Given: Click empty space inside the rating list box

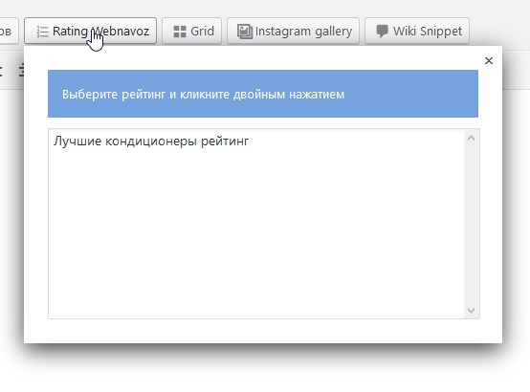Looking at the screenshot, I should coord(256,229).
